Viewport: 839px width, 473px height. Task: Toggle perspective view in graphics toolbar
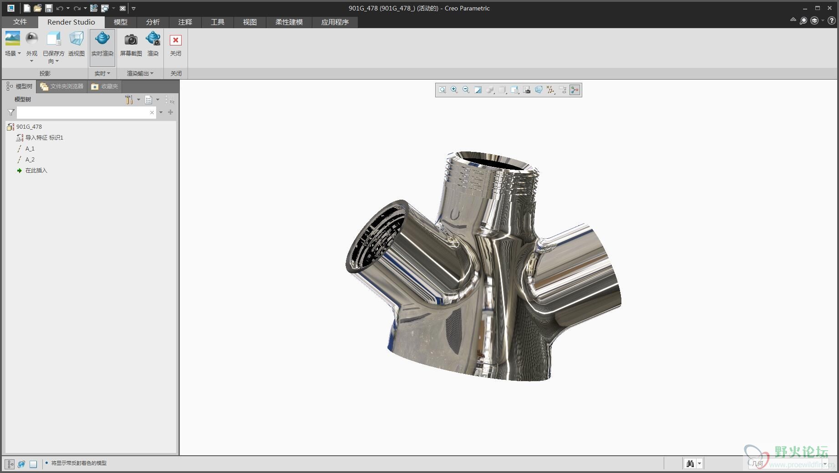[539, 90]
